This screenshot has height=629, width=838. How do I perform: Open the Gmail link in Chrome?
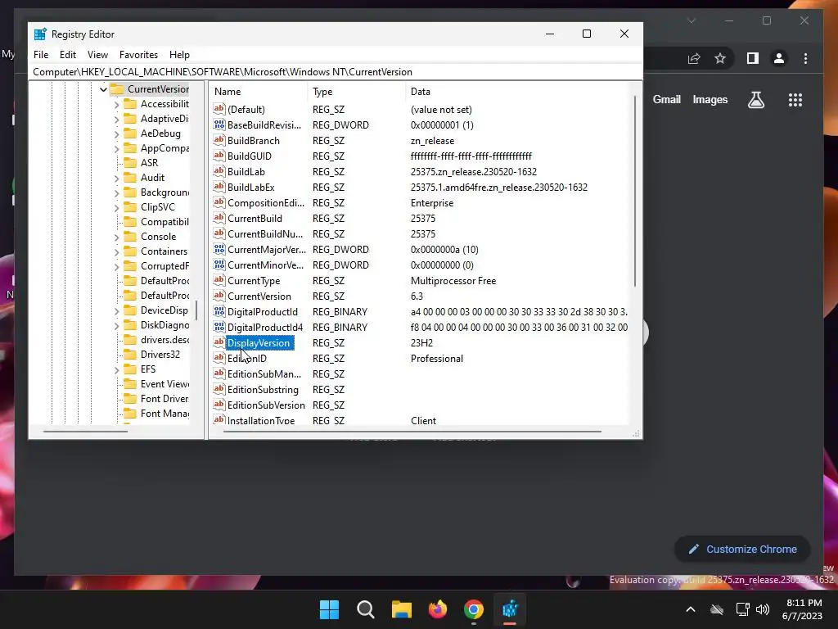(666, 99)
